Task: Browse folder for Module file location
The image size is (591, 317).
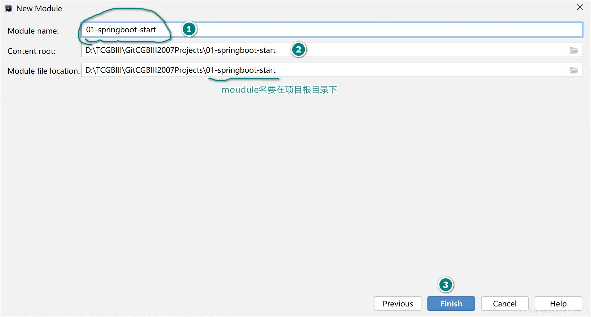Action: pyautogui.click(x=574, y=70)
